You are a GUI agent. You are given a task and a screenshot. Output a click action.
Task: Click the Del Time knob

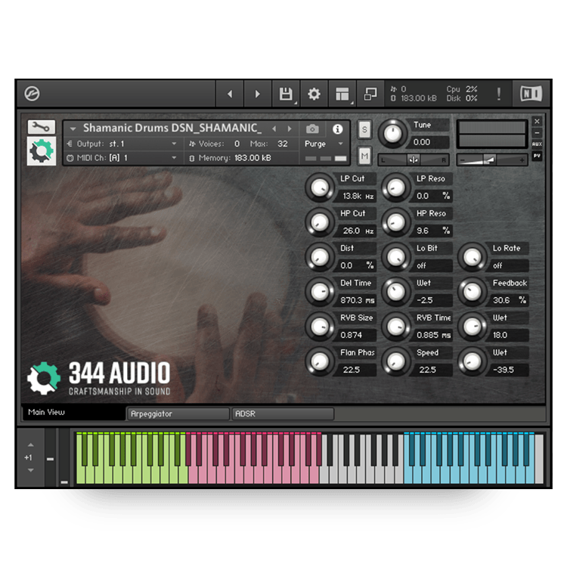click(x=320, y=292)
